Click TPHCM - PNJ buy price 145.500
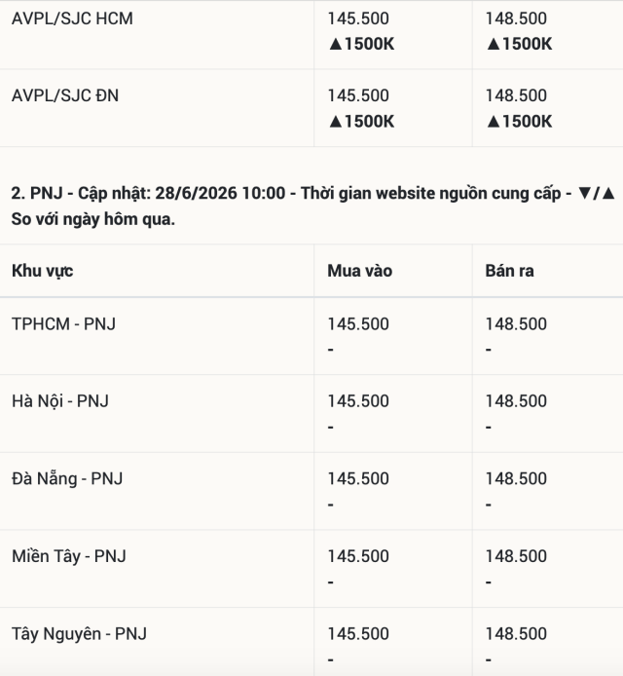Viewport: 623px width, 676px height. (358, 324)
